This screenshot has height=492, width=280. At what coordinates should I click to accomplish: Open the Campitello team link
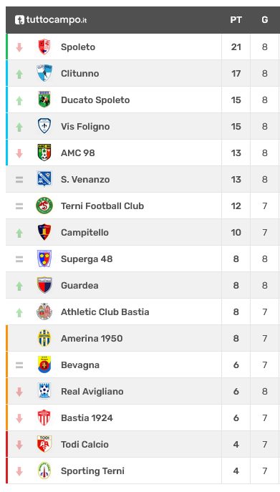pyautogui.click(x=85, y=232)
